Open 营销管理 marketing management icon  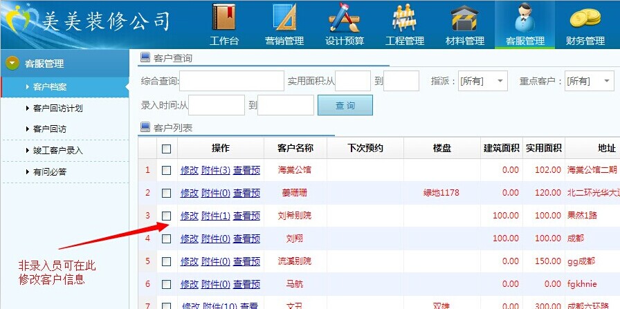point(284,19)
